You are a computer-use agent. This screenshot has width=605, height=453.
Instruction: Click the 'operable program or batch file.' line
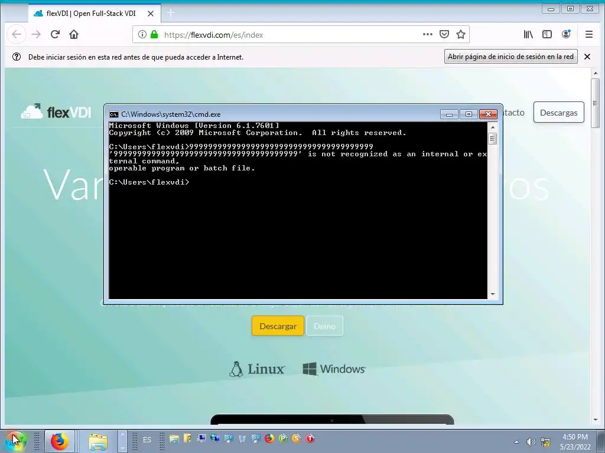coord(182,168)
